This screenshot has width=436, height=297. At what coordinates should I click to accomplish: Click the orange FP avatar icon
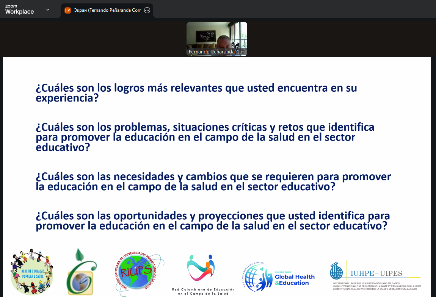67,10
